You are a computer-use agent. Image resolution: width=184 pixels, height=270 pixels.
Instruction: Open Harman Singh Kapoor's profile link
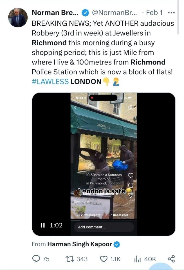pyautogui.click(x=80, y=244)
